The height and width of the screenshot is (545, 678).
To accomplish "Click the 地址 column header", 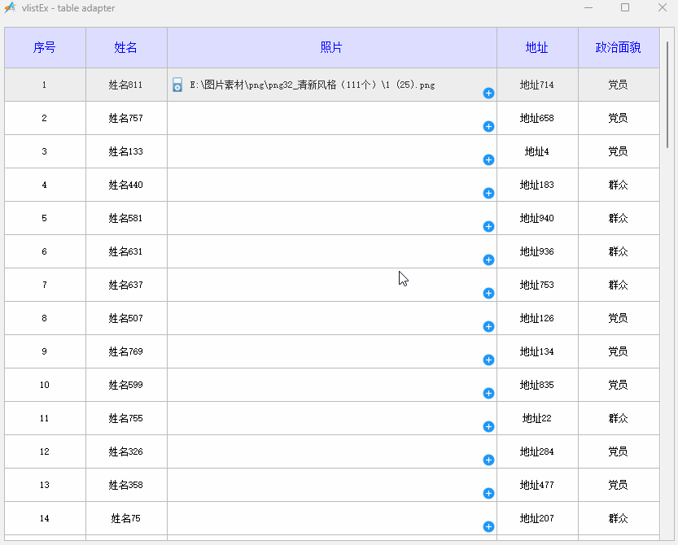I will click(x=537, y=47).
